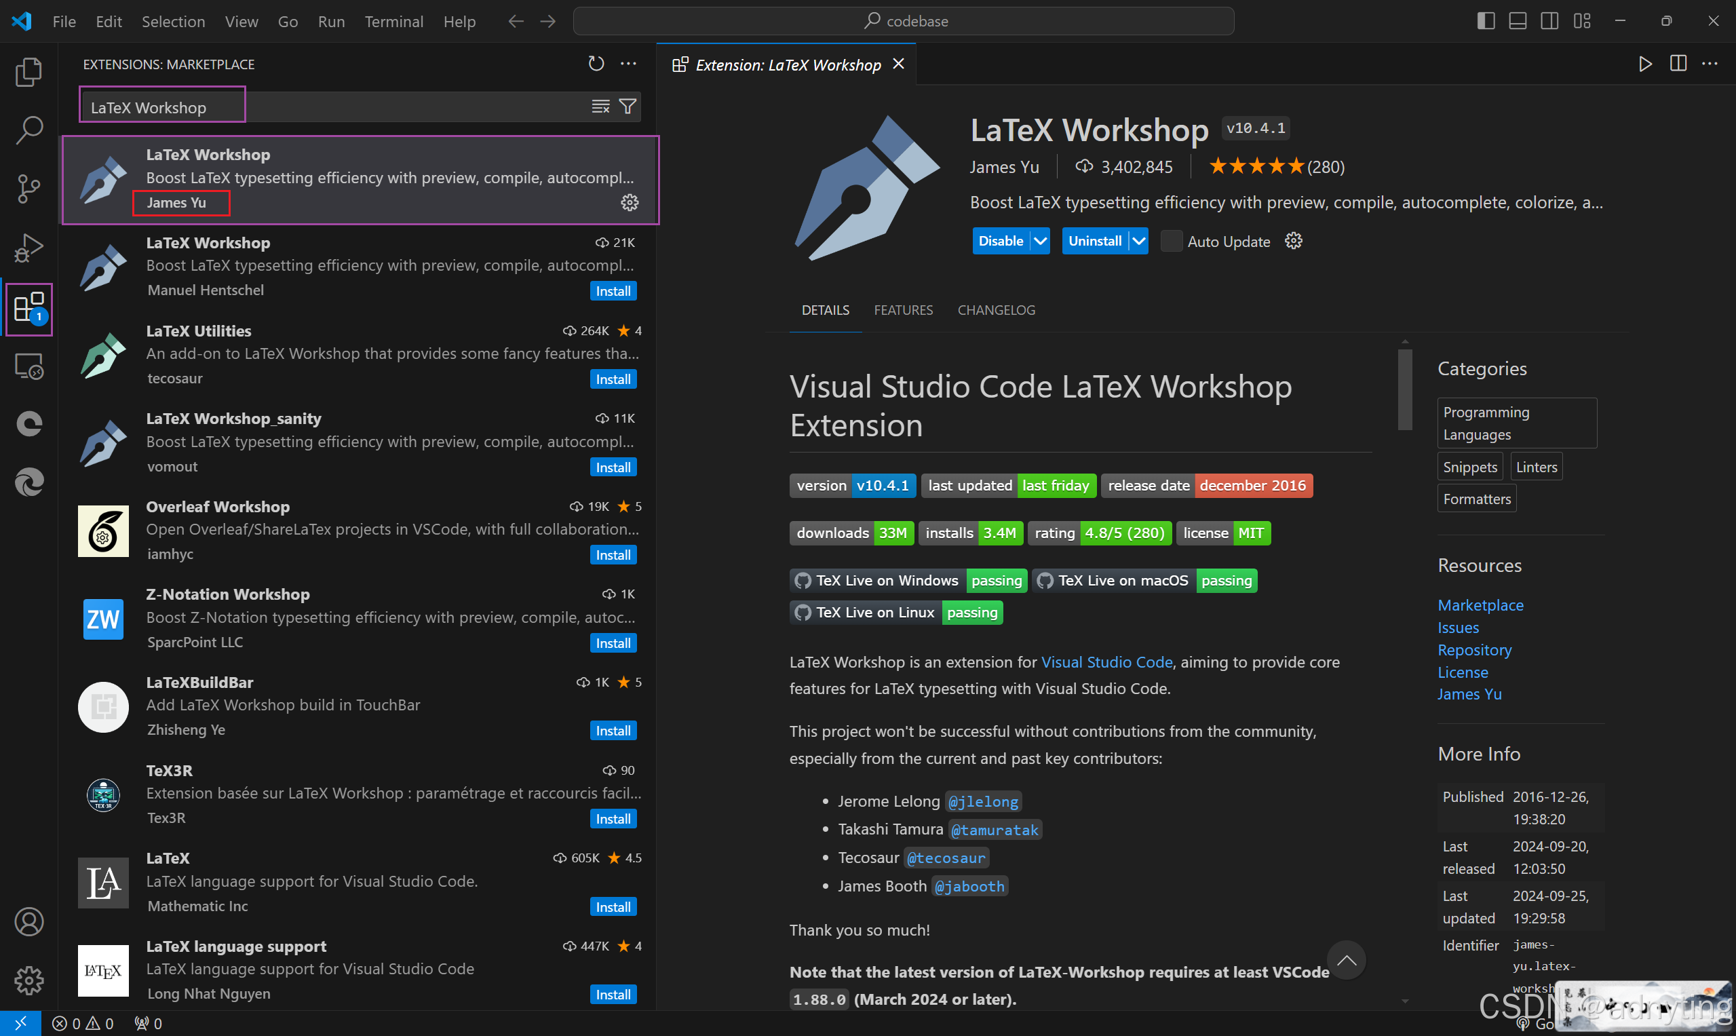Open the @jlelong contributor link
The height and width of the screenshot is (1036, 1736).
[x=983, y=801]
